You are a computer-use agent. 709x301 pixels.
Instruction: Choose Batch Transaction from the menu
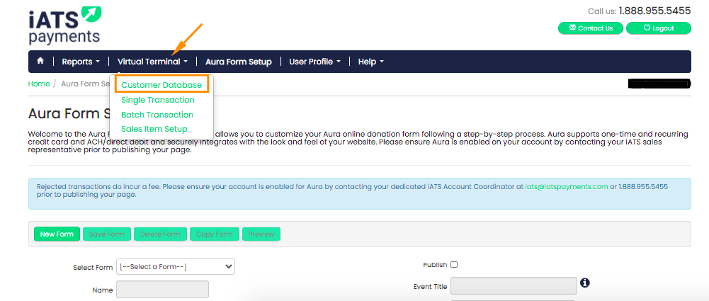pos(157,115)
